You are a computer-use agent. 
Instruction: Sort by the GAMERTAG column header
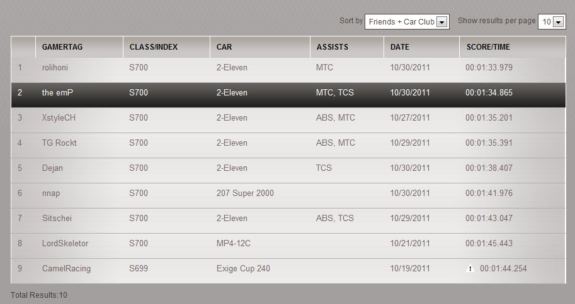tap(62, 47)
